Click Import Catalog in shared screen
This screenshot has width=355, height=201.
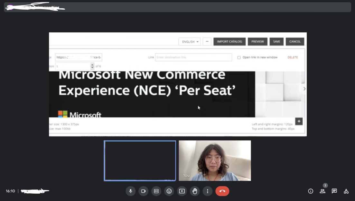pyautogui.click(x=229, y=42)
